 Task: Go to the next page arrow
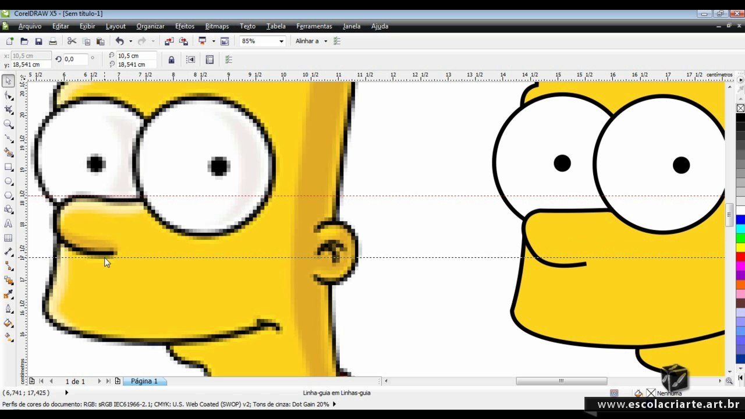(99, 381)
